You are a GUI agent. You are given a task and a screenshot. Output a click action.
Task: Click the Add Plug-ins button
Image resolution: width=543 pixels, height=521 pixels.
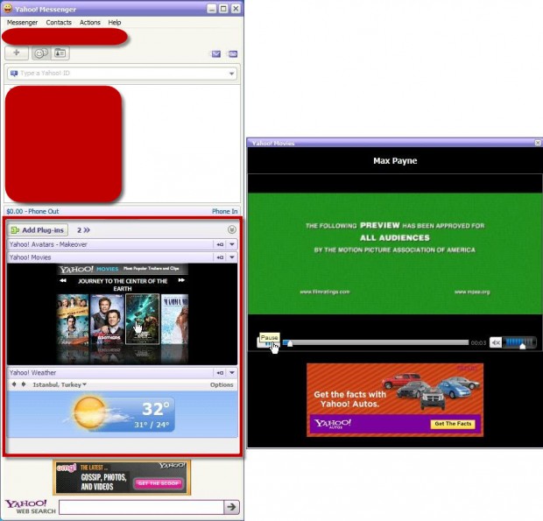point(38,230)
